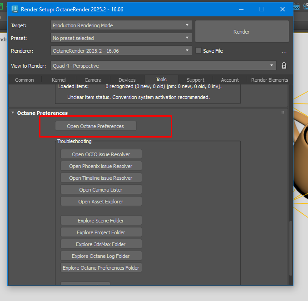
Task: Switch to the Common tab
Action: [25, 80]
